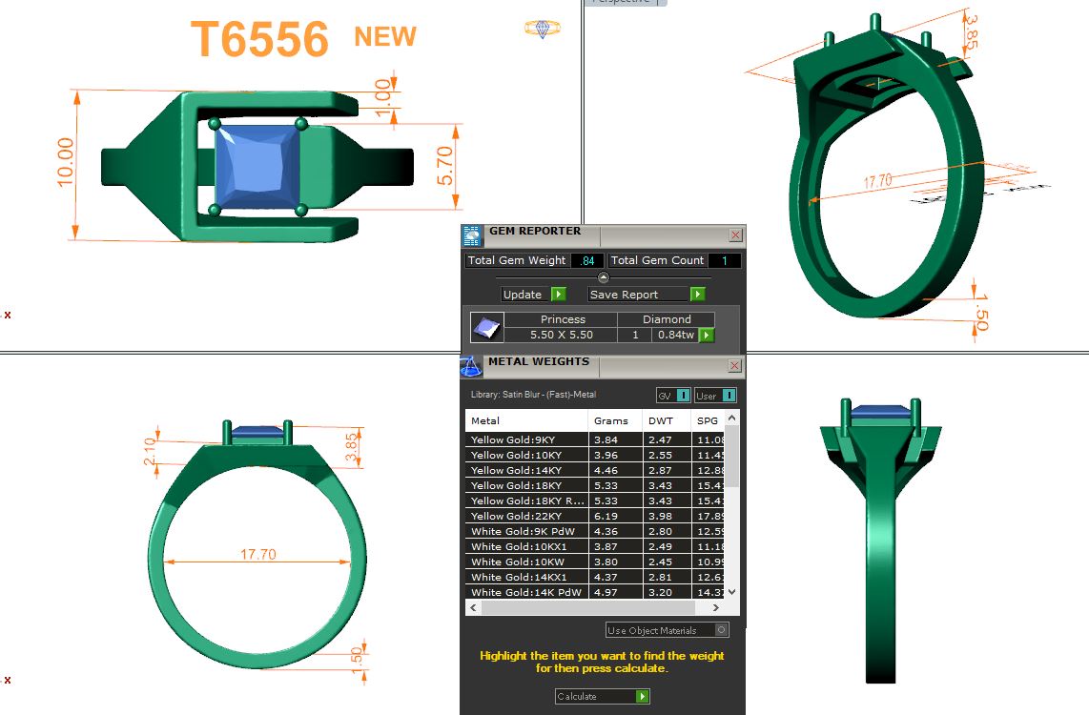Toggle the GV option

point(673,396)
